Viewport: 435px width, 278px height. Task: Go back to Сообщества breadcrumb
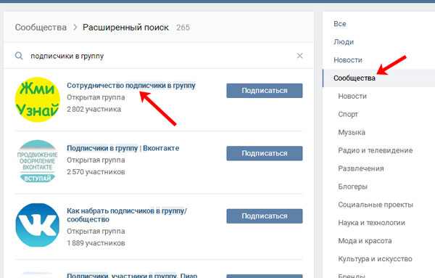pyautogui.click(x=41, y=28)
